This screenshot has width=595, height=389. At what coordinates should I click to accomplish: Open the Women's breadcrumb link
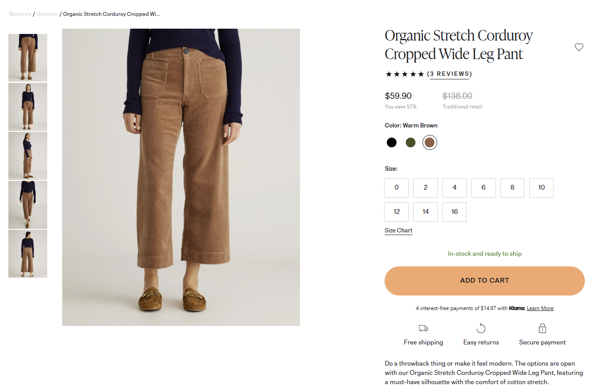20,14
